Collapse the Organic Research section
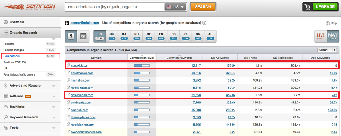The width and height of the screenshot is (341, 136). coord(31,33)
